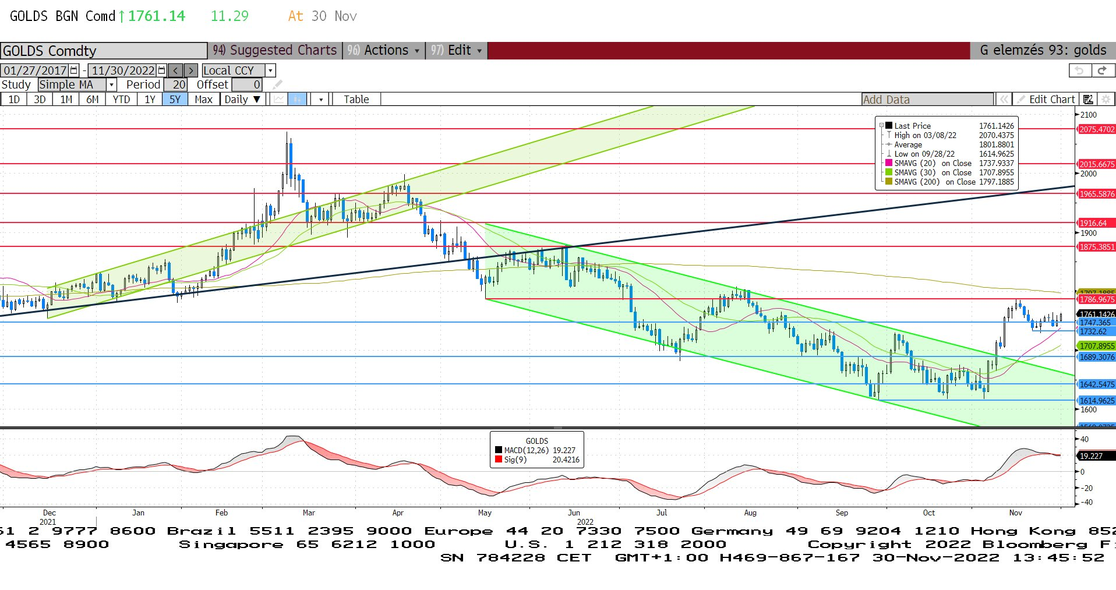Select the 1Y time range tab

[150, 100]
